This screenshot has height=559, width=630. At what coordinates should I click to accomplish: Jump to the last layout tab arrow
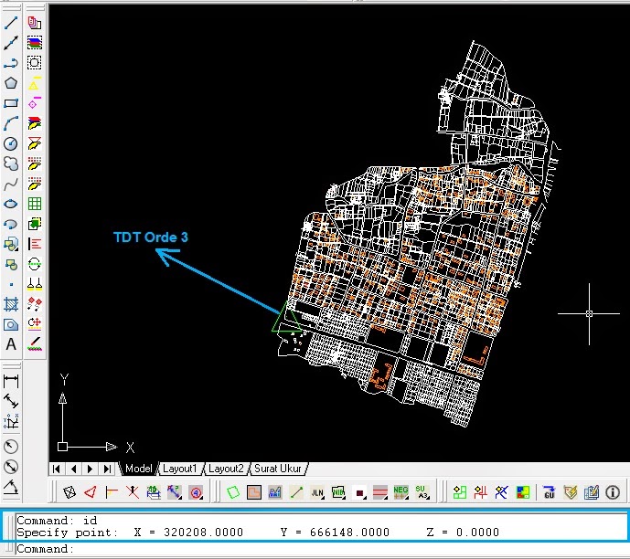tap(108, 469)
